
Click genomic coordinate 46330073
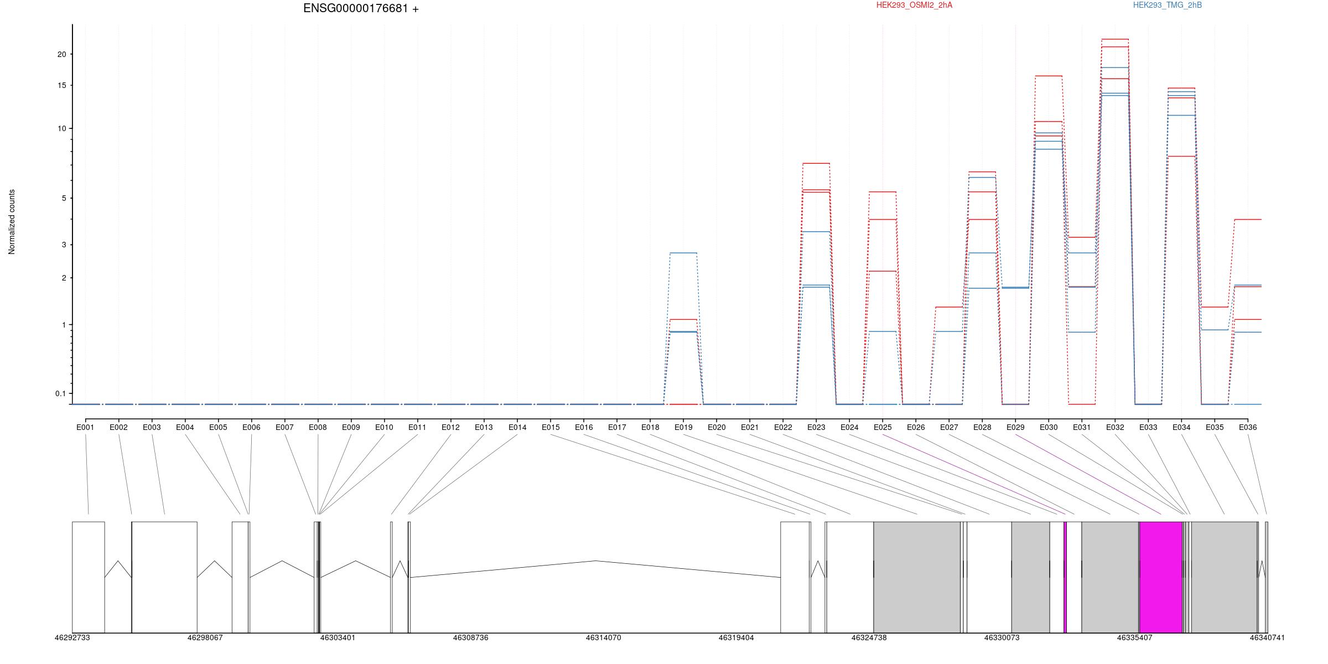tap(1002, 637)
